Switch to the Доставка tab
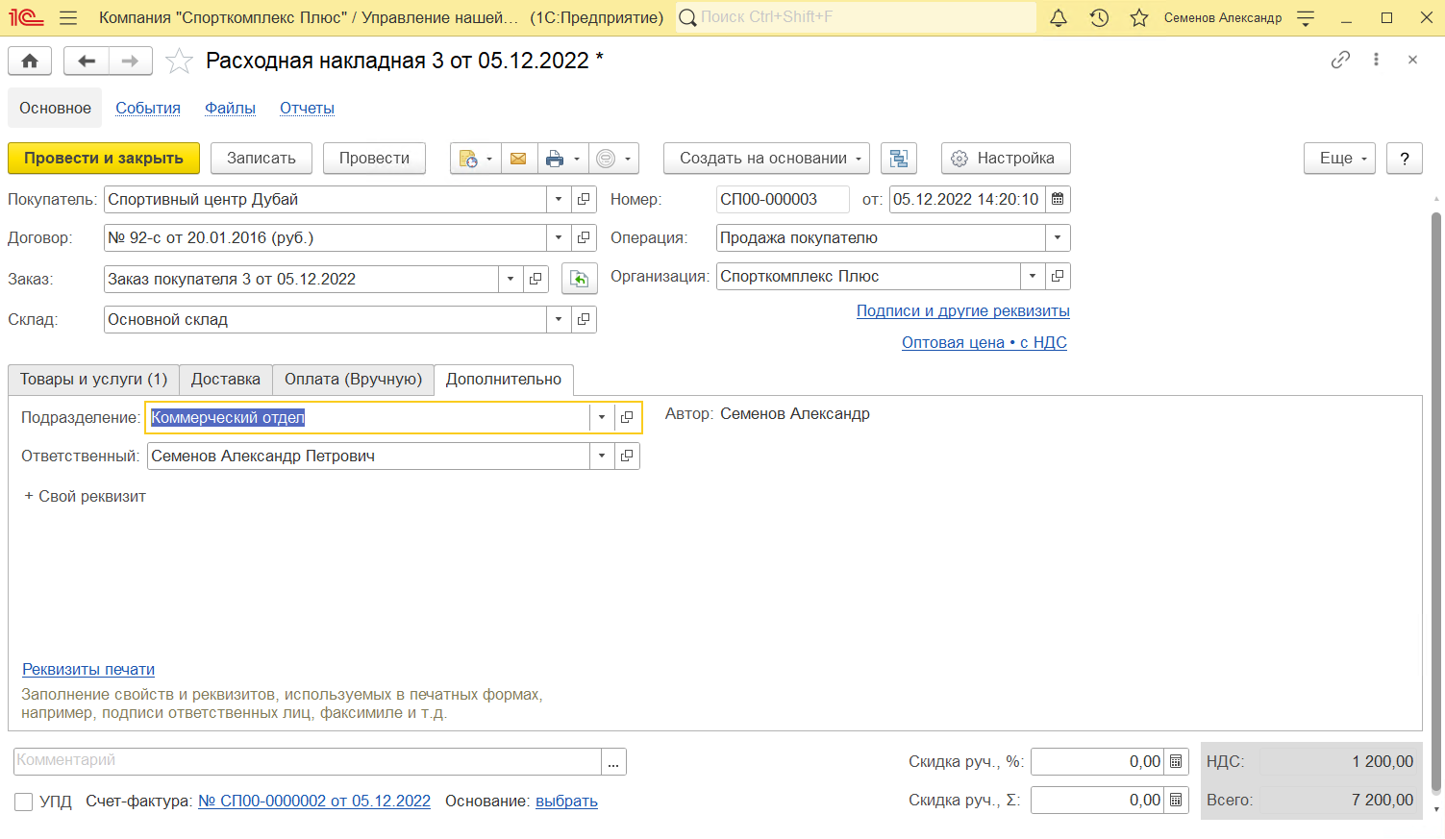Screen dimensions: 1445x839 (226, 380)
